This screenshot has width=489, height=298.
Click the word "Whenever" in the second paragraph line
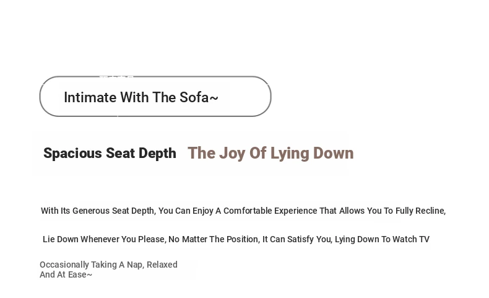(x=100, y=239)
